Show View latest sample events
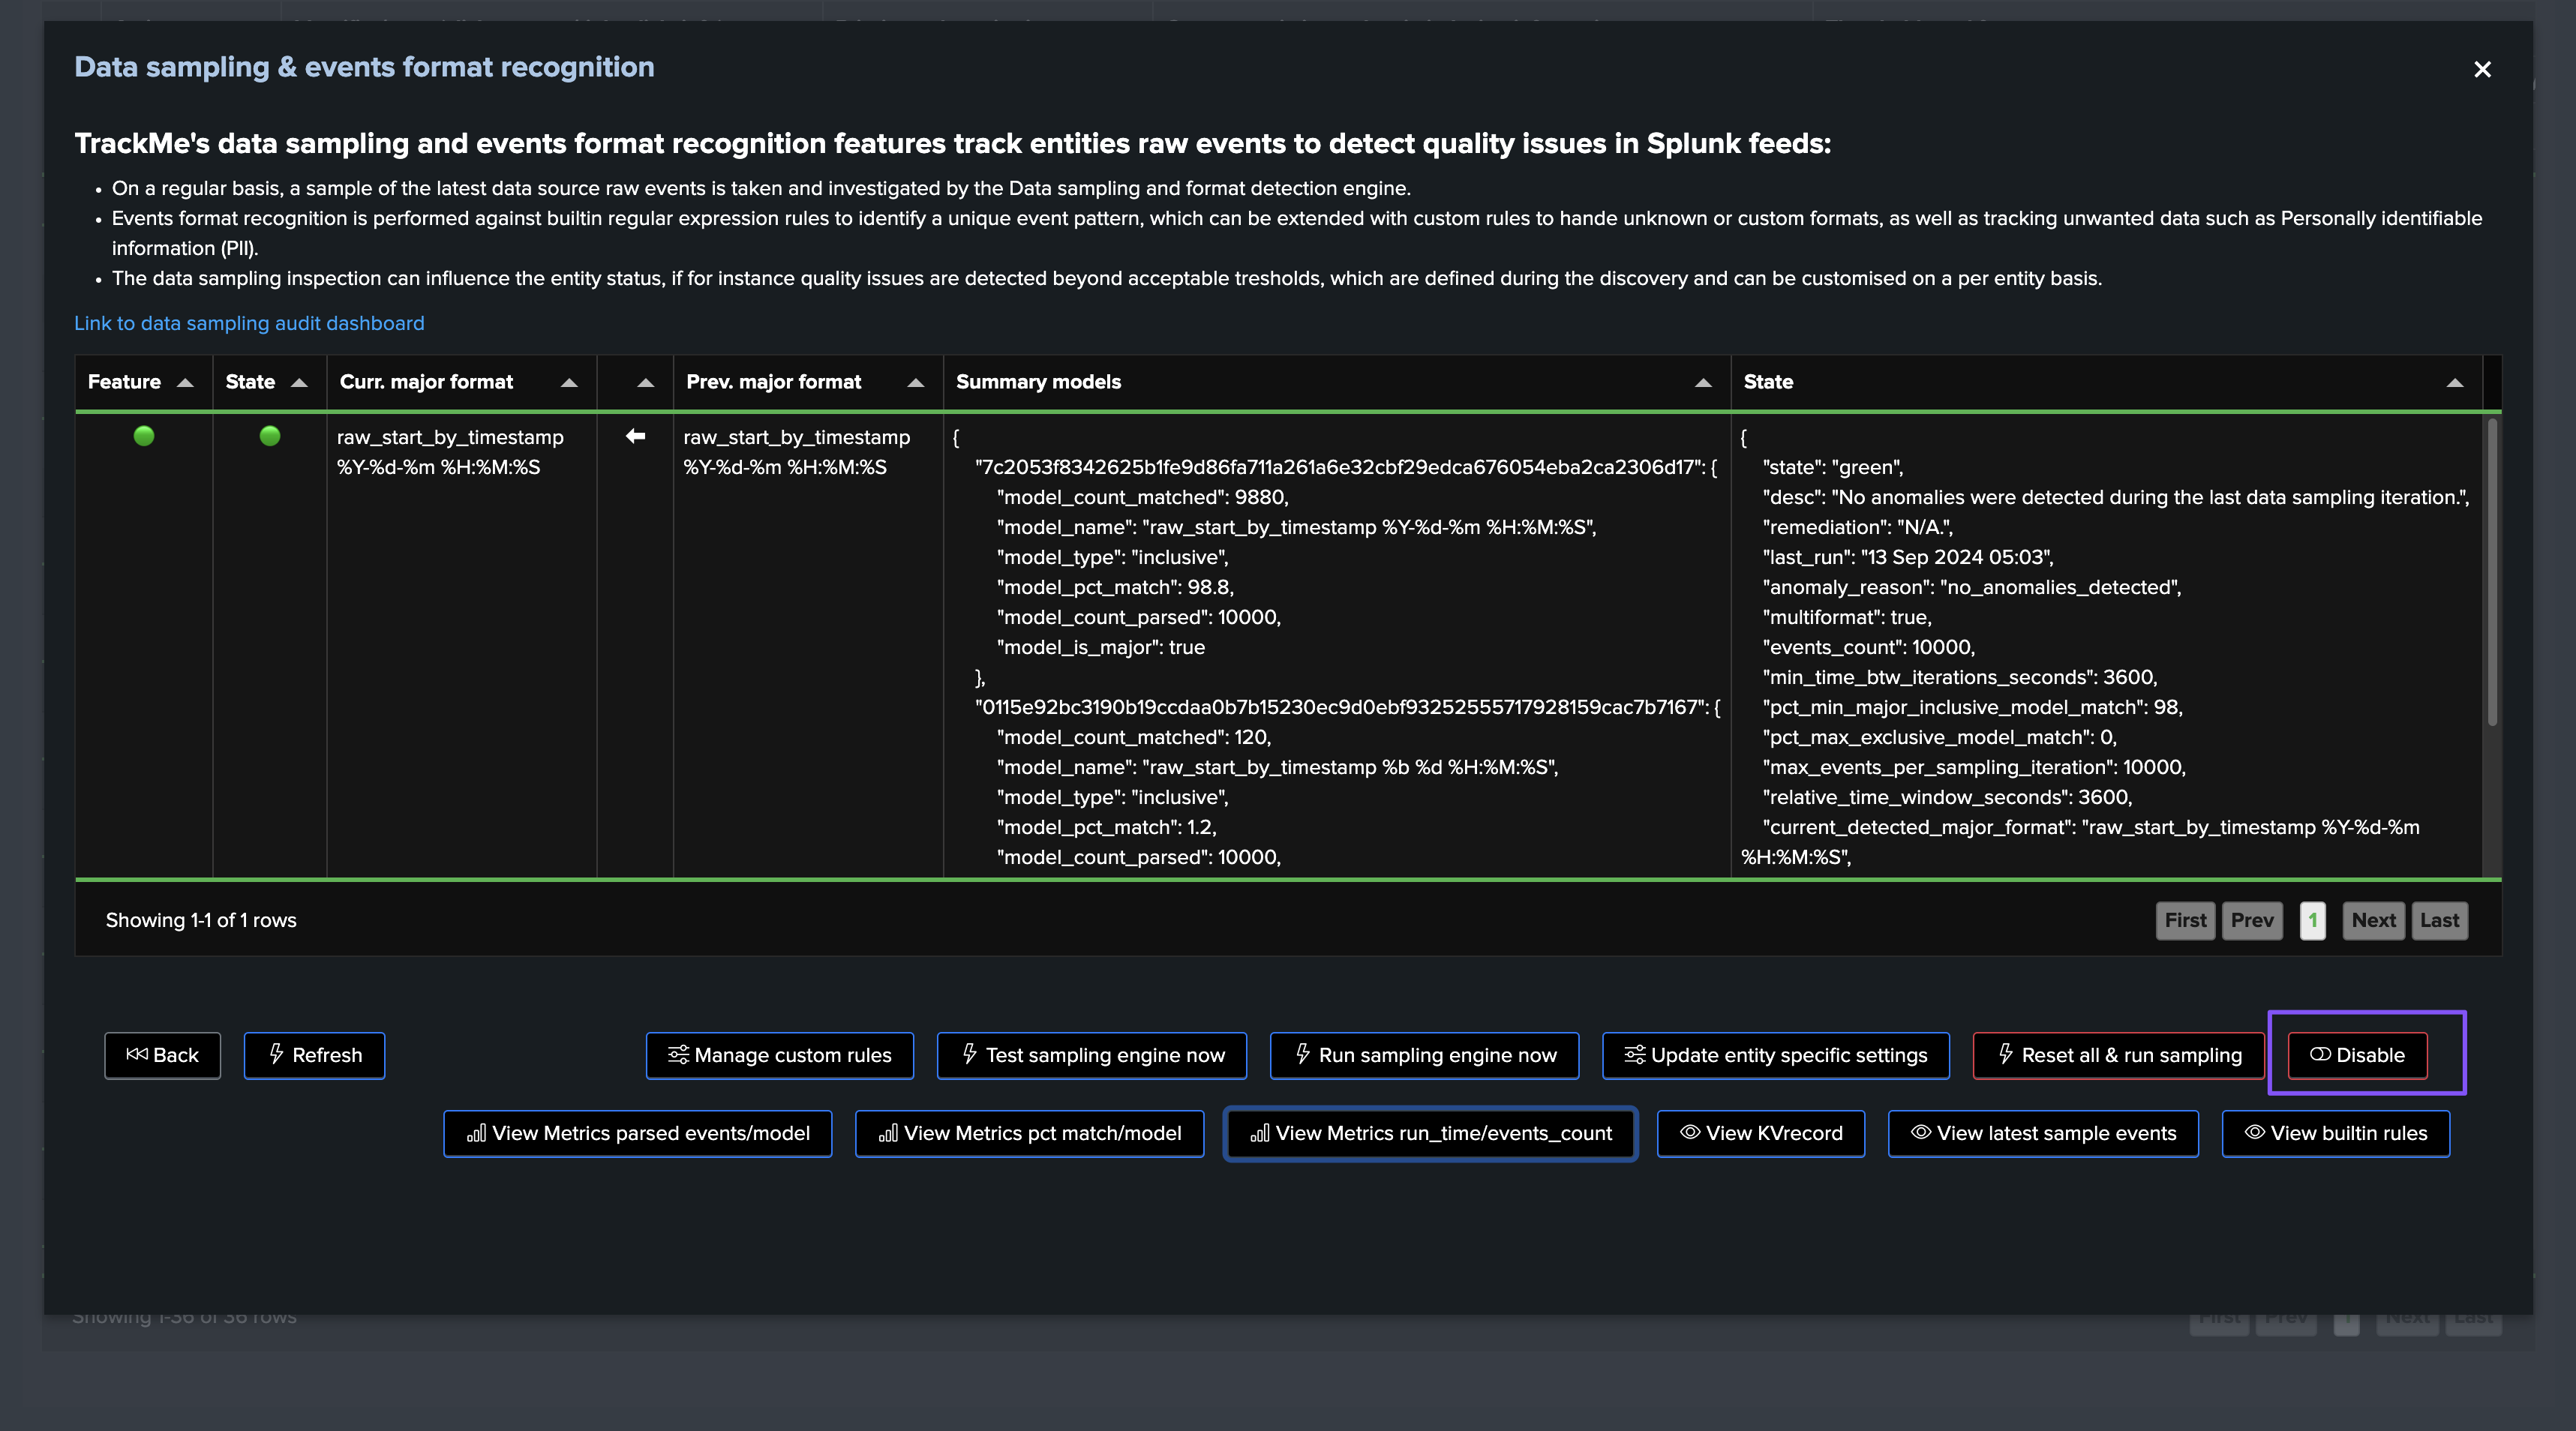 pos(2042,1133)
